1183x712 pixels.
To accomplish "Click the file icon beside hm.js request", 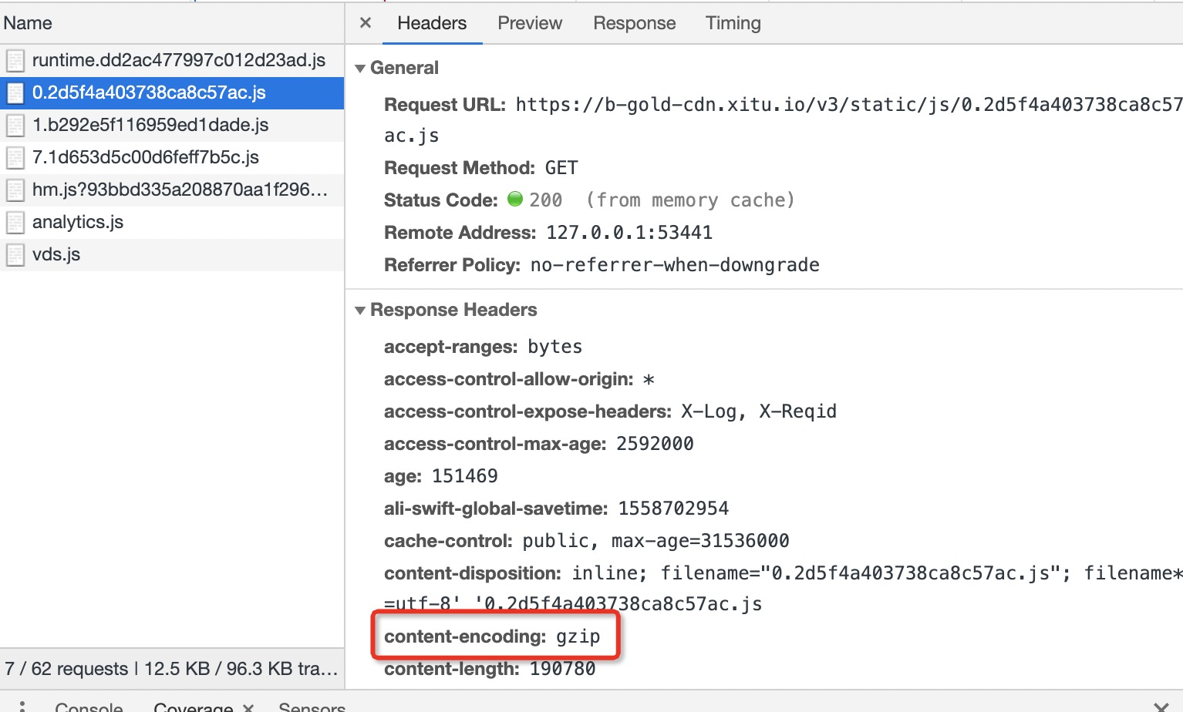I will [x=15, y=190].
